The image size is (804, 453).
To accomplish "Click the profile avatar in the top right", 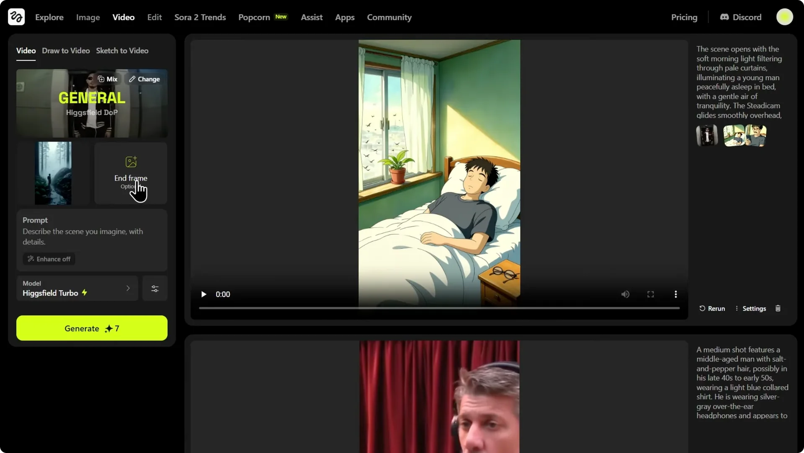I will pyautogui.click(x=785, y=17).
